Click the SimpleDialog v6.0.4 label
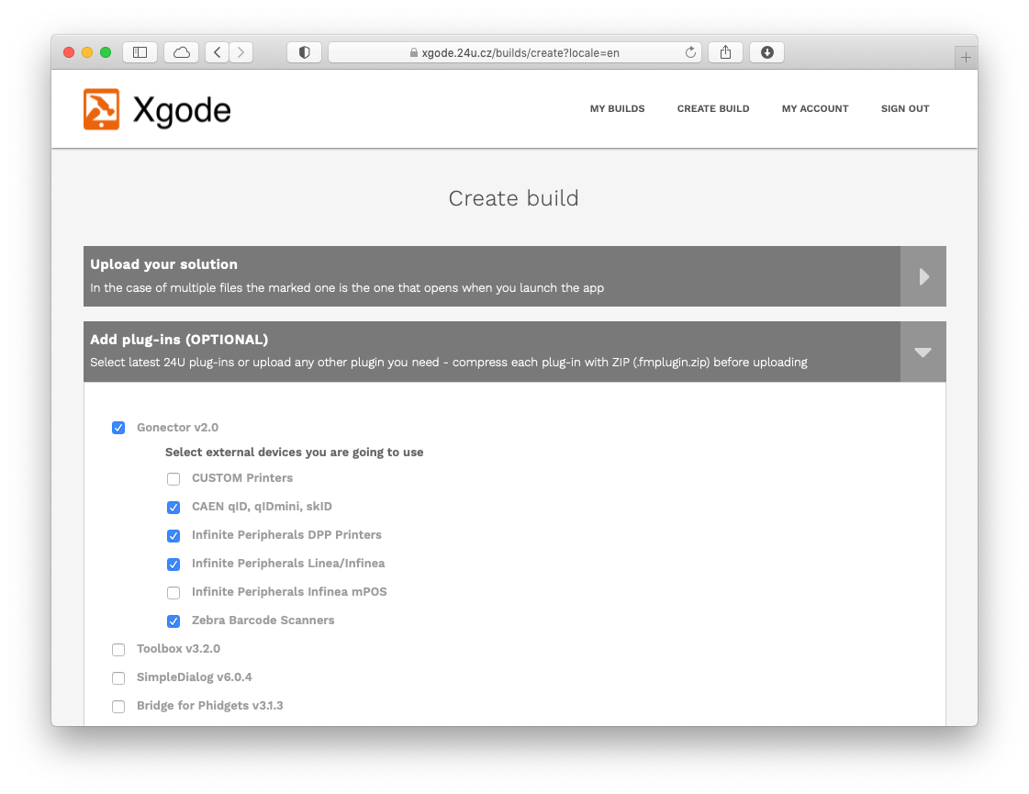Screen dimensions: 1029x794 click(195, 677)
